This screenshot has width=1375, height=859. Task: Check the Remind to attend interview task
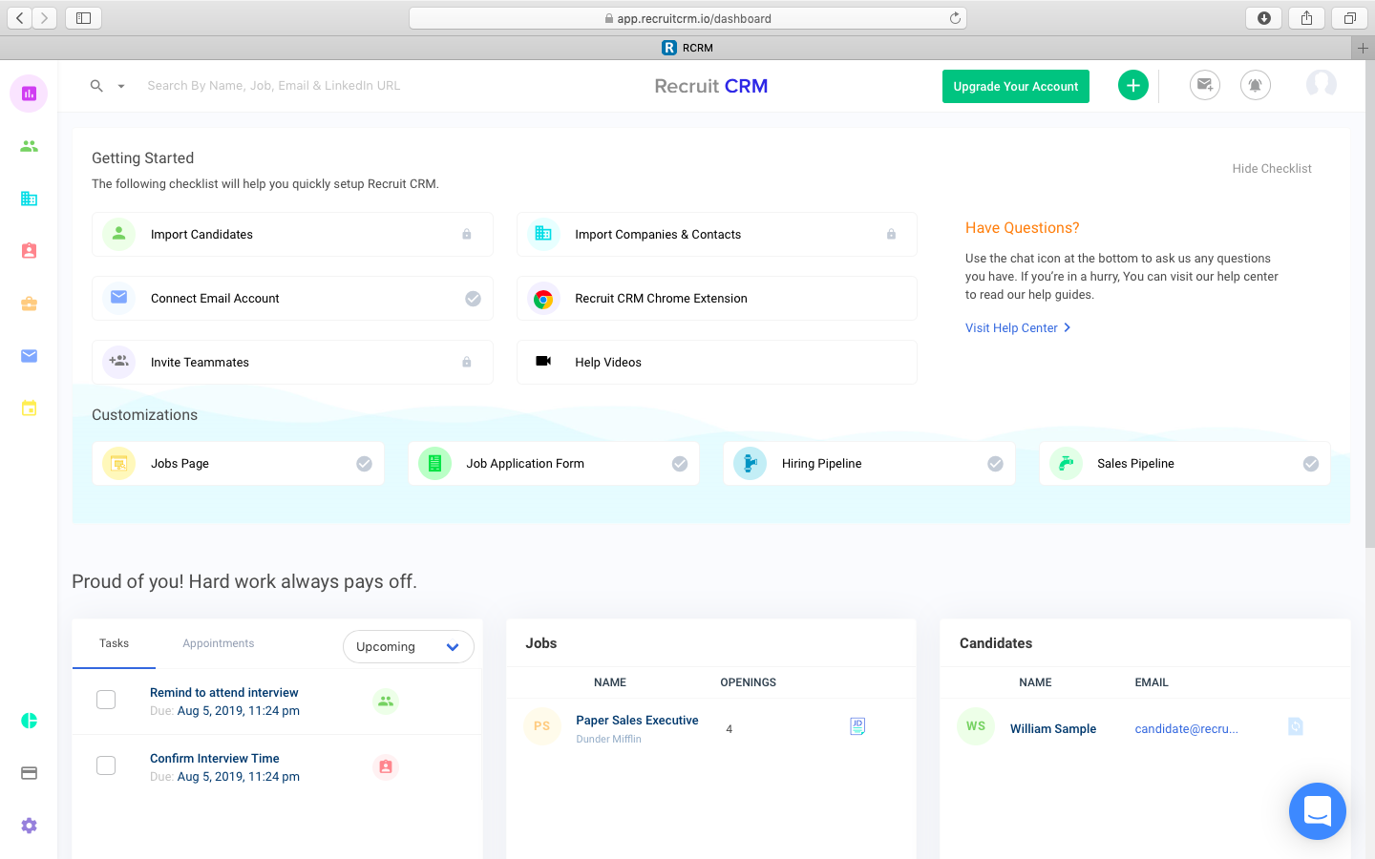[106, 700]
